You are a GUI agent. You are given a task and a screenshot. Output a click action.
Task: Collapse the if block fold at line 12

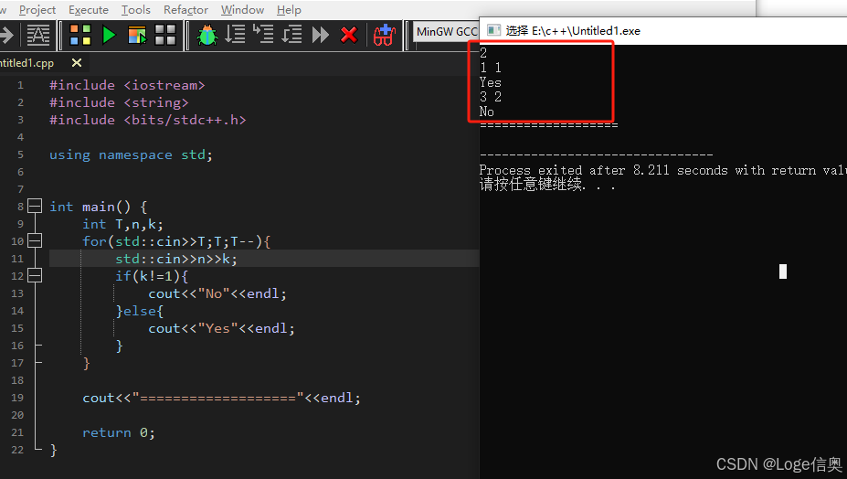coord(35,275)
